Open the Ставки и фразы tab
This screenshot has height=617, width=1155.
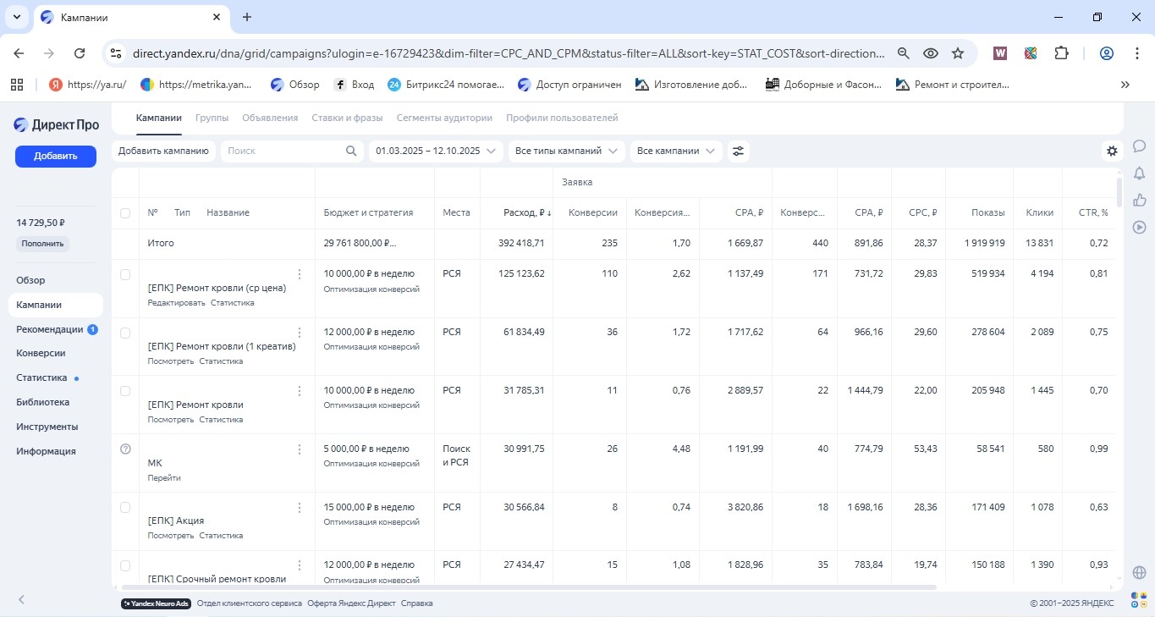[x=347, y=118]
